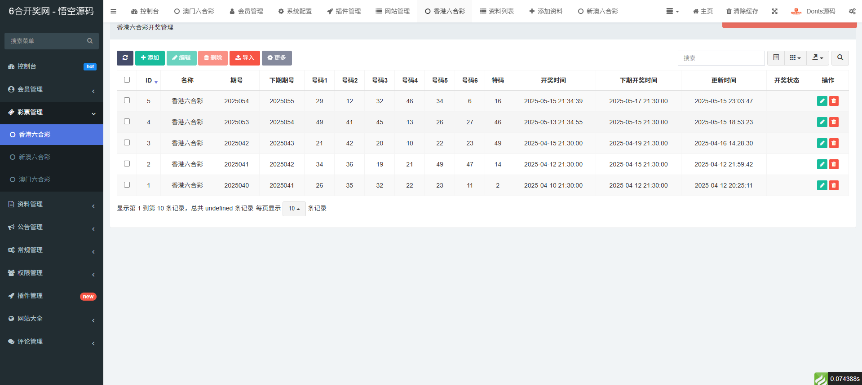
Task: Sort table by the ID column header
Action: pyautogui.click(x=149, y=80)
